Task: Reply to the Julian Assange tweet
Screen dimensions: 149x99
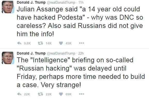Action: (x=19, y=43)
